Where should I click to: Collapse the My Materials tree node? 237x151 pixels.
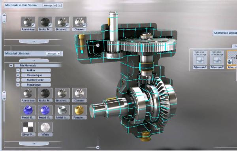pyautogui.click(x=11, y=65)
